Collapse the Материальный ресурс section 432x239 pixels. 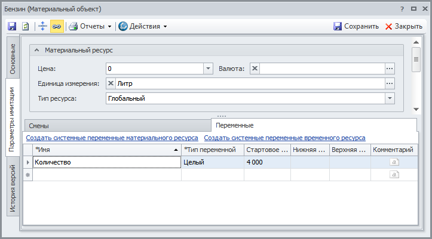coord(37,51)
